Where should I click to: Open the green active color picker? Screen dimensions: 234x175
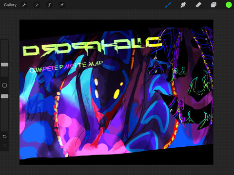(x=229, y=5)
